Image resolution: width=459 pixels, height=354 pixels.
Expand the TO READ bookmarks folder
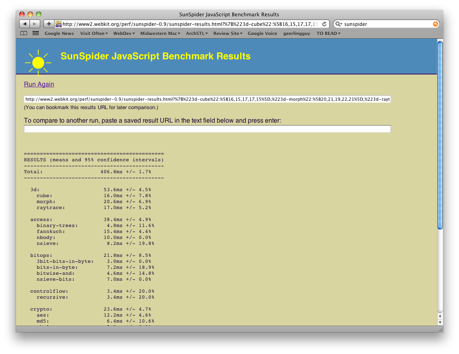click(x=328, y=33)
